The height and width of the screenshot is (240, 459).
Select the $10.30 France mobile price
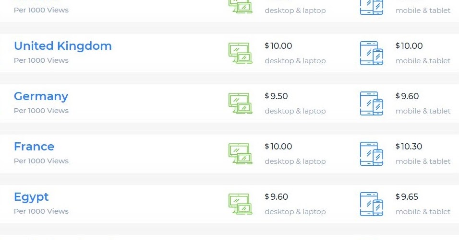coord(409,147)
